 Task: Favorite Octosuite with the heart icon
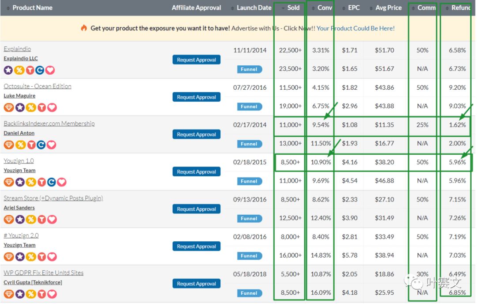(x=52, y=107)
